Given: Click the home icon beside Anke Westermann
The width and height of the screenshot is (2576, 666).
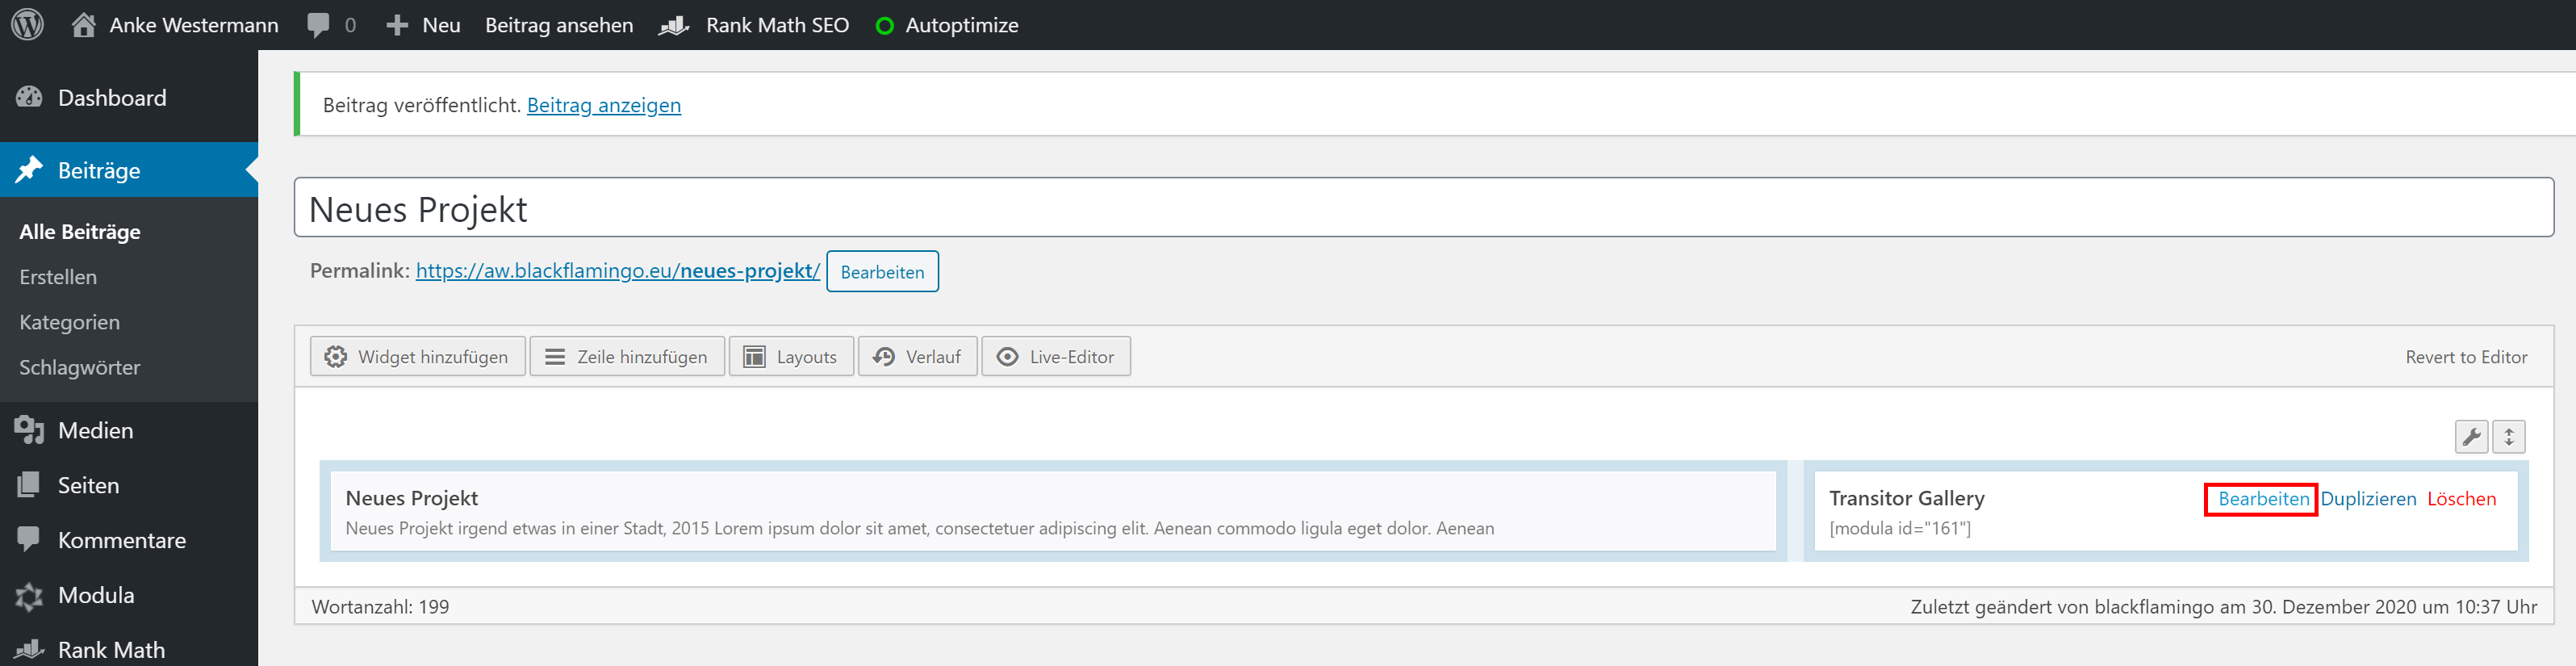Looking at the screenshot, I should 84,24.
